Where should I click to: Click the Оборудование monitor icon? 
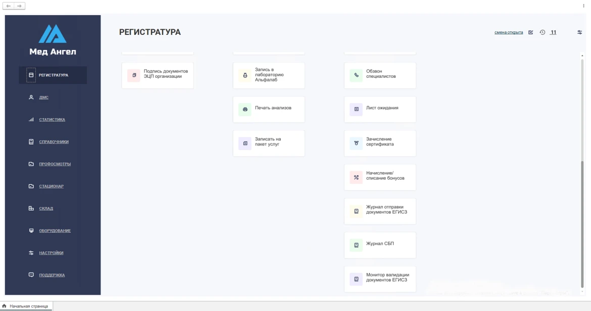[31, 230]
